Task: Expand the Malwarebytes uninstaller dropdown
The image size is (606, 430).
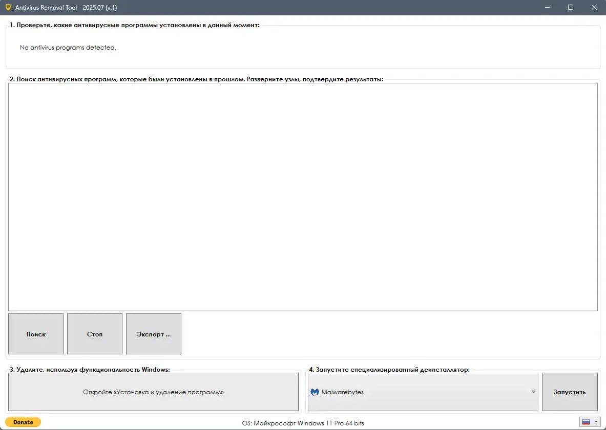Action: pyautogui.click(x=533, y=392)
